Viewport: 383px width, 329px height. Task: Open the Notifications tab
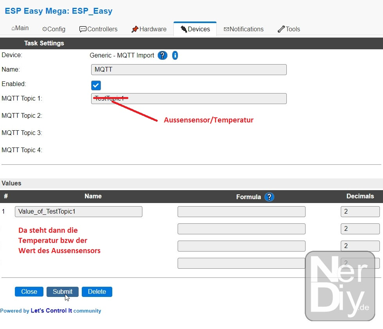click(243, 29)
